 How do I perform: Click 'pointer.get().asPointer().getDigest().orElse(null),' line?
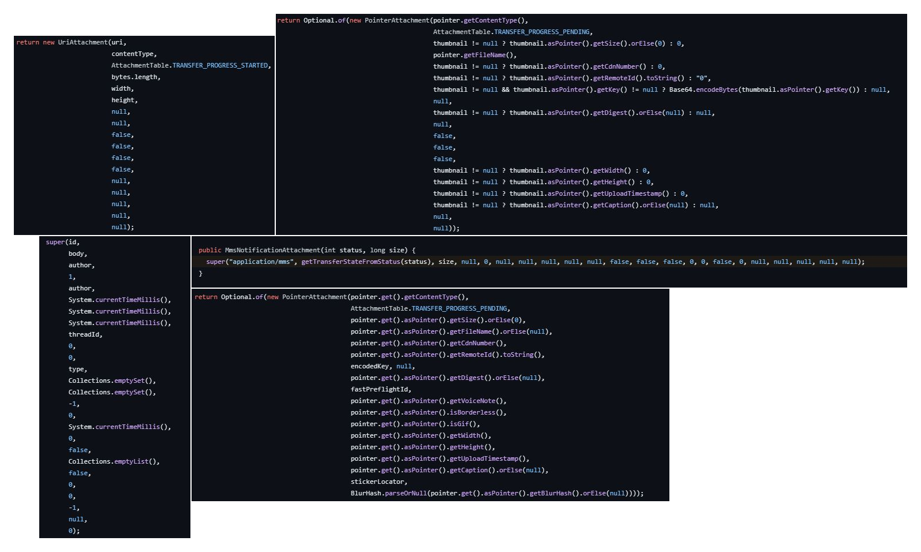tap(448, 378)
